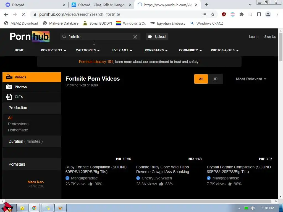Click the site logo
The width and height of the screenshot is (283, 212).
click(x=30, y=37)
